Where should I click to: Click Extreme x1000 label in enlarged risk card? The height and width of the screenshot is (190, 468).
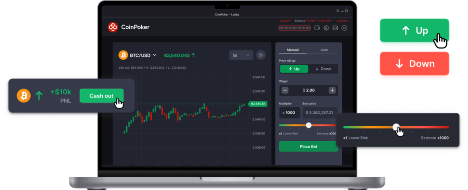435,138
